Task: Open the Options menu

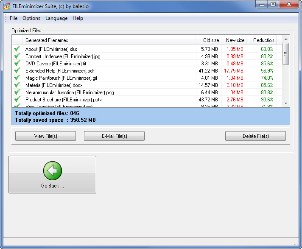Action: point(31,18)
